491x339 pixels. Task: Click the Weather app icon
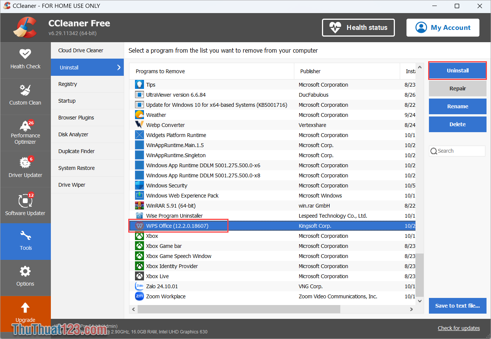(139, 115)
